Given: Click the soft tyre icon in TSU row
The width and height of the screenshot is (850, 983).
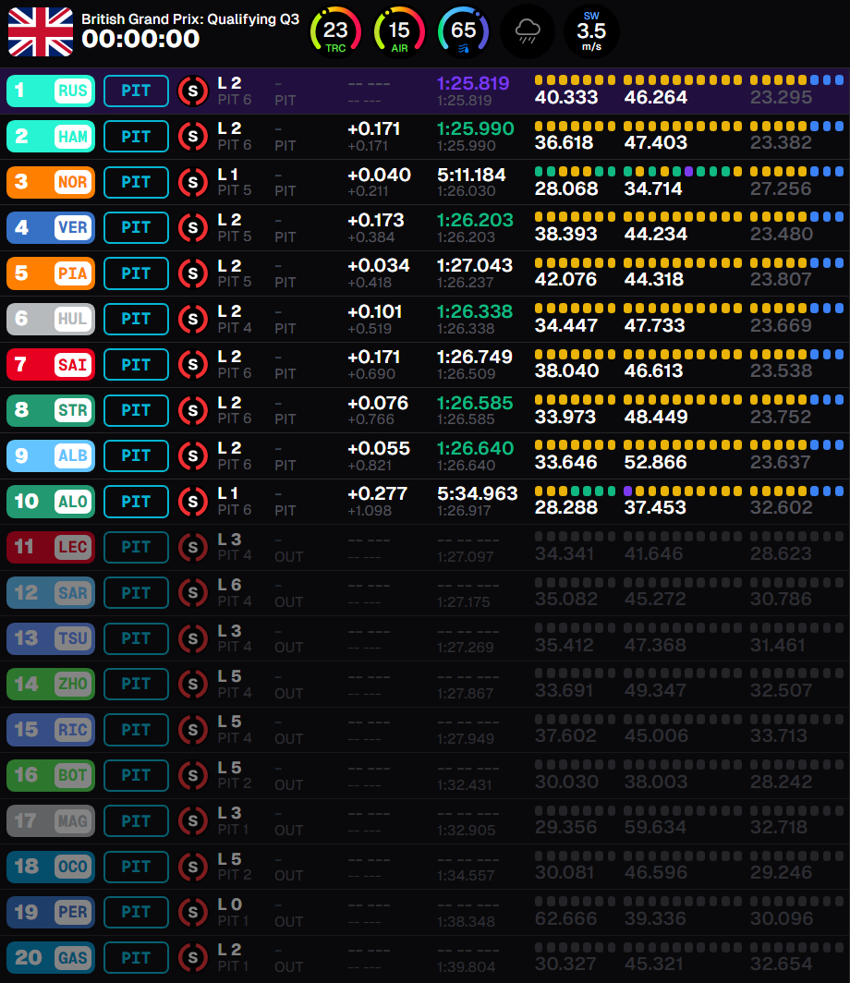Looking at the screenshot, I should [192, 638].
